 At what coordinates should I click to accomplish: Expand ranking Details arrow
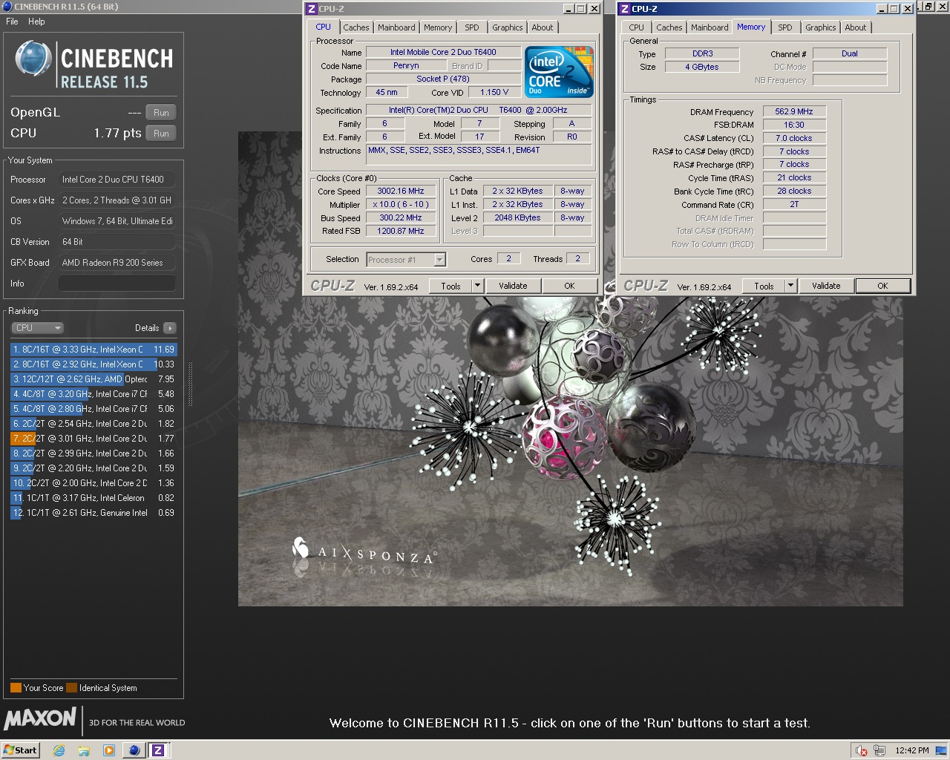(170, 328)
